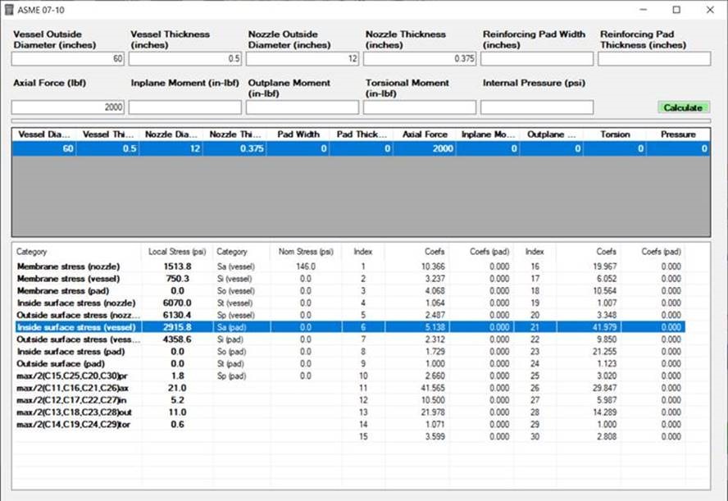Click the Reinforcing Pad Width field

(x=537, y=58)
